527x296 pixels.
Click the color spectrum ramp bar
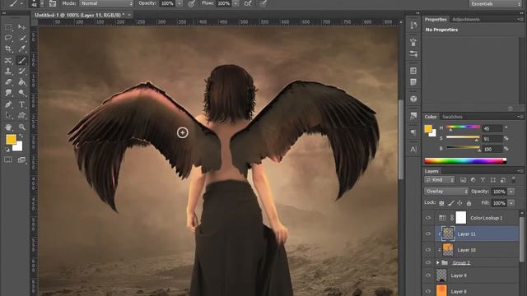click(465, 161)
